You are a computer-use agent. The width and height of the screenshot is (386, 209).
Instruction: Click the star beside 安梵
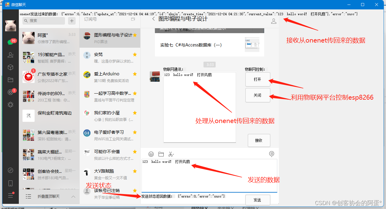pos(135,54)
